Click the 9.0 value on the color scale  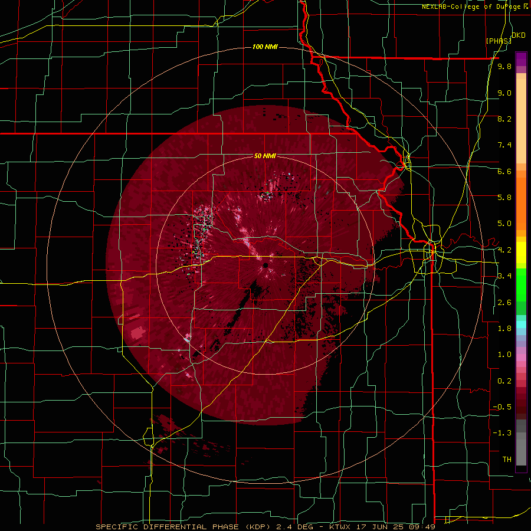click(504, 93)
